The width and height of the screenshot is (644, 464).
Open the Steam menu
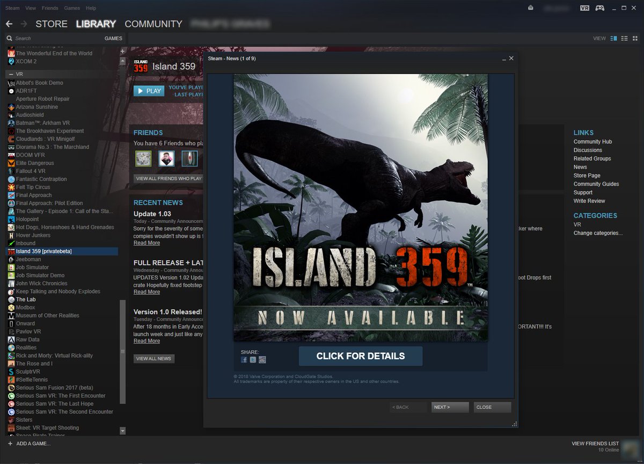pyautogui.click(x=12, y=8)
